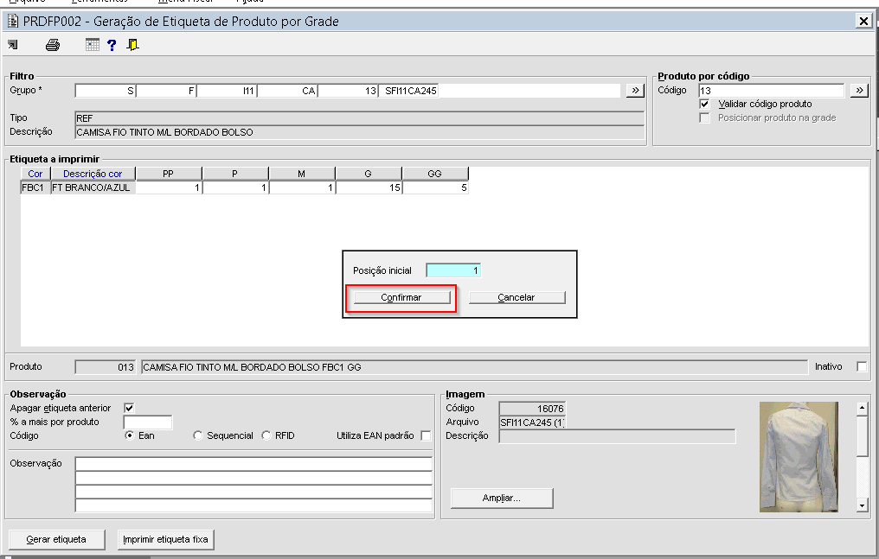Cancel the initial position dialog
The width and height of the screenshot is (879, 559).
pos(516,298)
